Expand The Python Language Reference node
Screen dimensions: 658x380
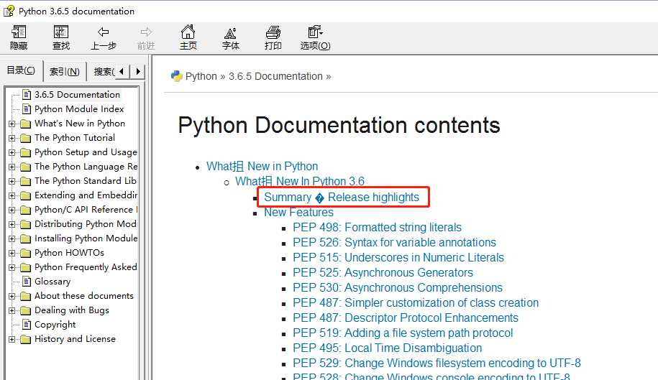[12, 167]
